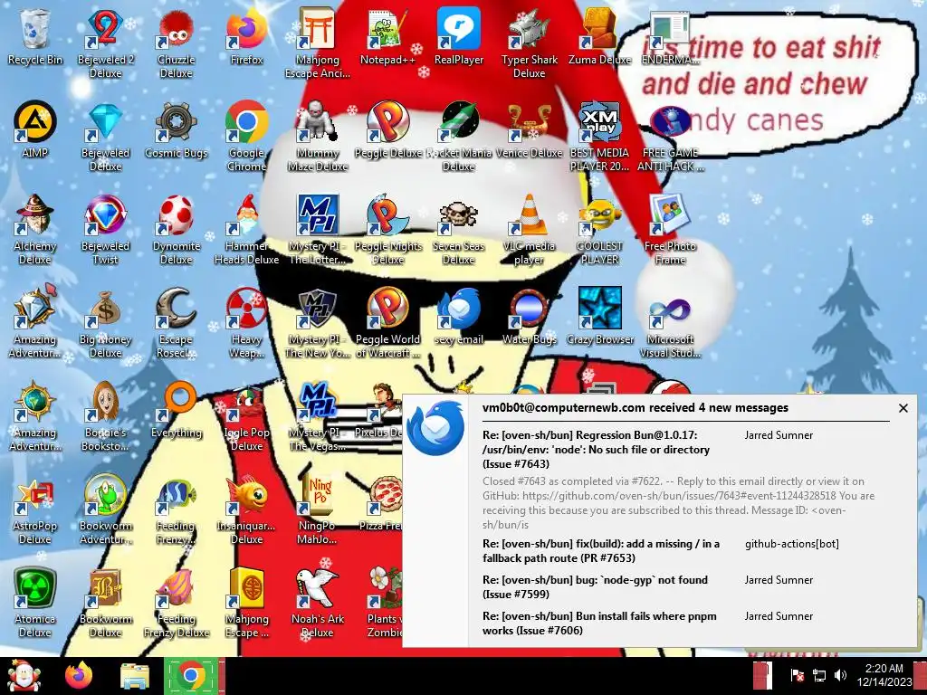
Task: Launch Bejeweled Twist shortcut
Action: point(105,229)
